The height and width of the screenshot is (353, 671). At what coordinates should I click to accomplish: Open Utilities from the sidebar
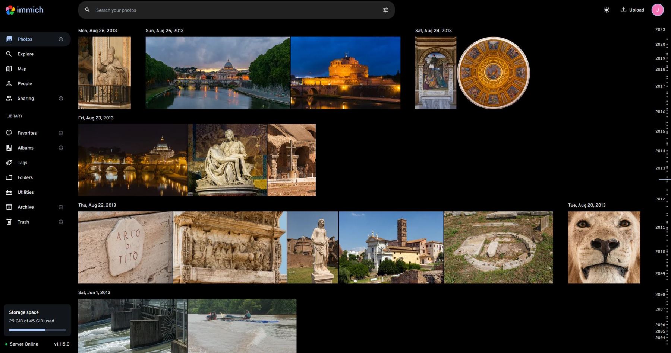pyautogui.click(x=25, y=192)
